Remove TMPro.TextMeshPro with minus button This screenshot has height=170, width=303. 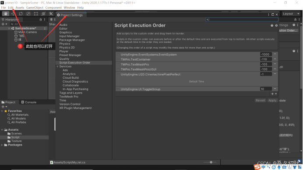[x=275, y=64]
